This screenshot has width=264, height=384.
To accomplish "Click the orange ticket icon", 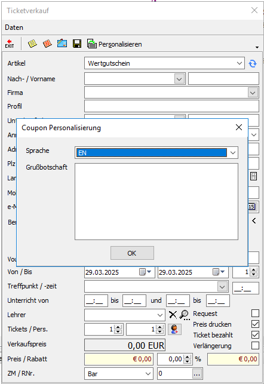I will pyautogui.click(x=47, y=44).
